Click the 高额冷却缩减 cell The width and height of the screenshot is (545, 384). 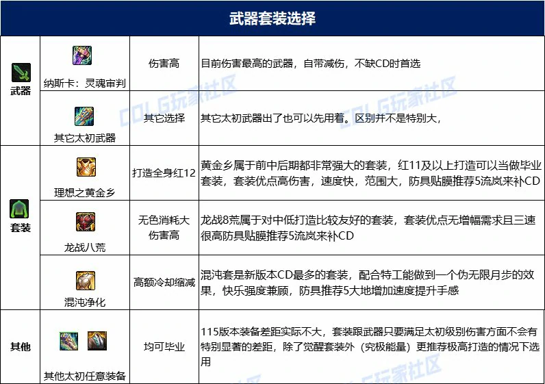(164, 282)
